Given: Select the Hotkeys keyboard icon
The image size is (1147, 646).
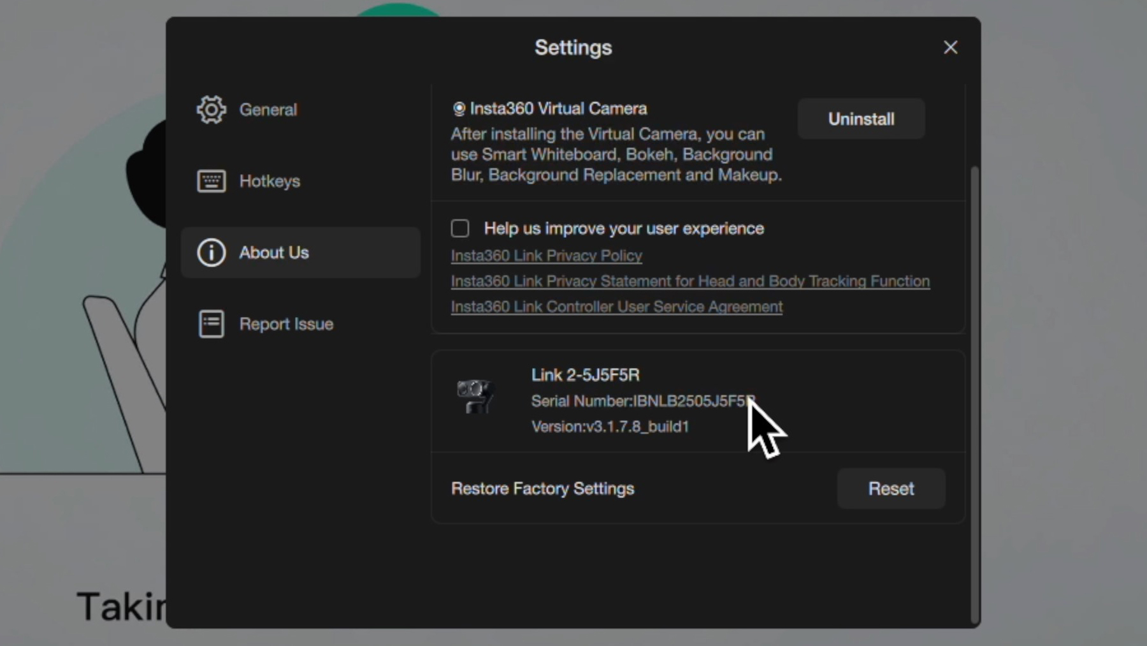Looking at the screenshot, I should click(211, 181).
